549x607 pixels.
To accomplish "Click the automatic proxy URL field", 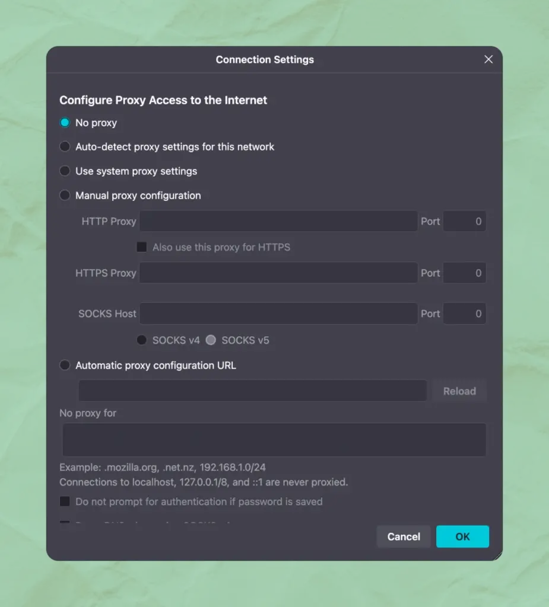I will pos(253,391).
